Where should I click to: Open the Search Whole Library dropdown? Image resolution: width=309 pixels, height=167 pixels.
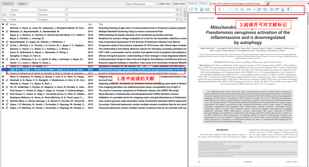[141, 4]
